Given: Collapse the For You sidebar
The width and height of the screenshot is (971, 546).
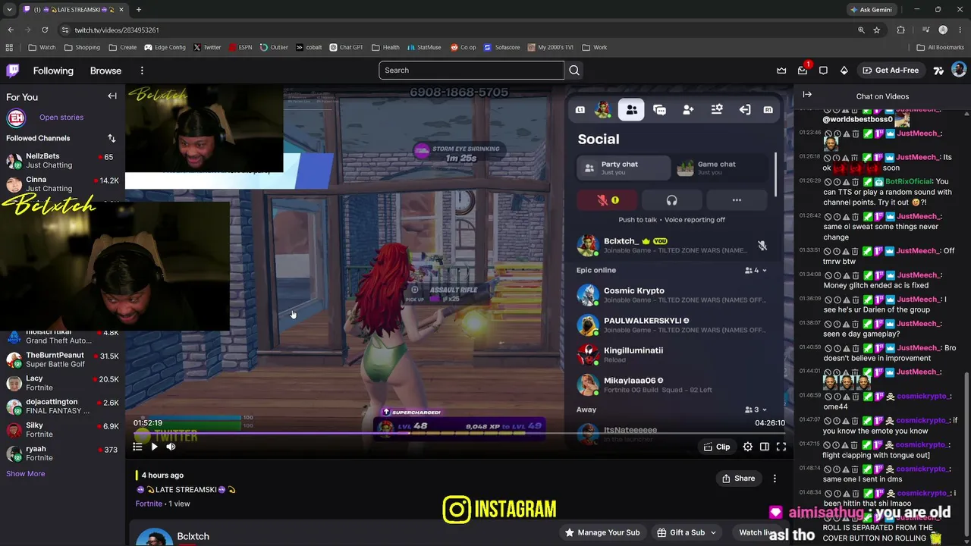Looking at the screenshot, I should (112, 96).
